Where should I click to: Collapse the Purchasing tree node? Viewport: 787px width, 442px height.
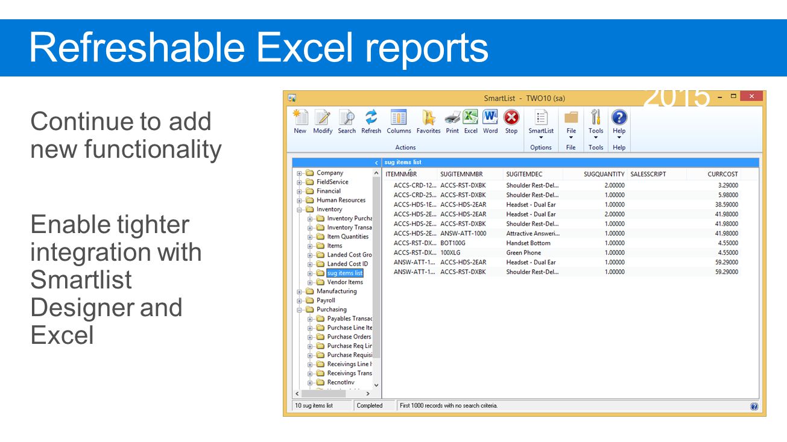299,310
